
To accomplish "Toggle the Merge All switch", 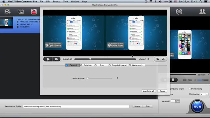I will 176,101.
